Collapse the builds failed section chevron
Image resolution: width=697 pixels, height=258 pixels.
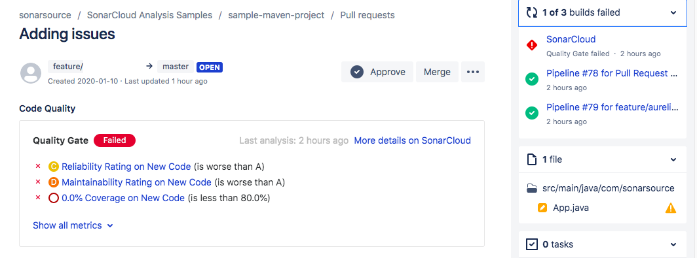(x=673, y=13)
